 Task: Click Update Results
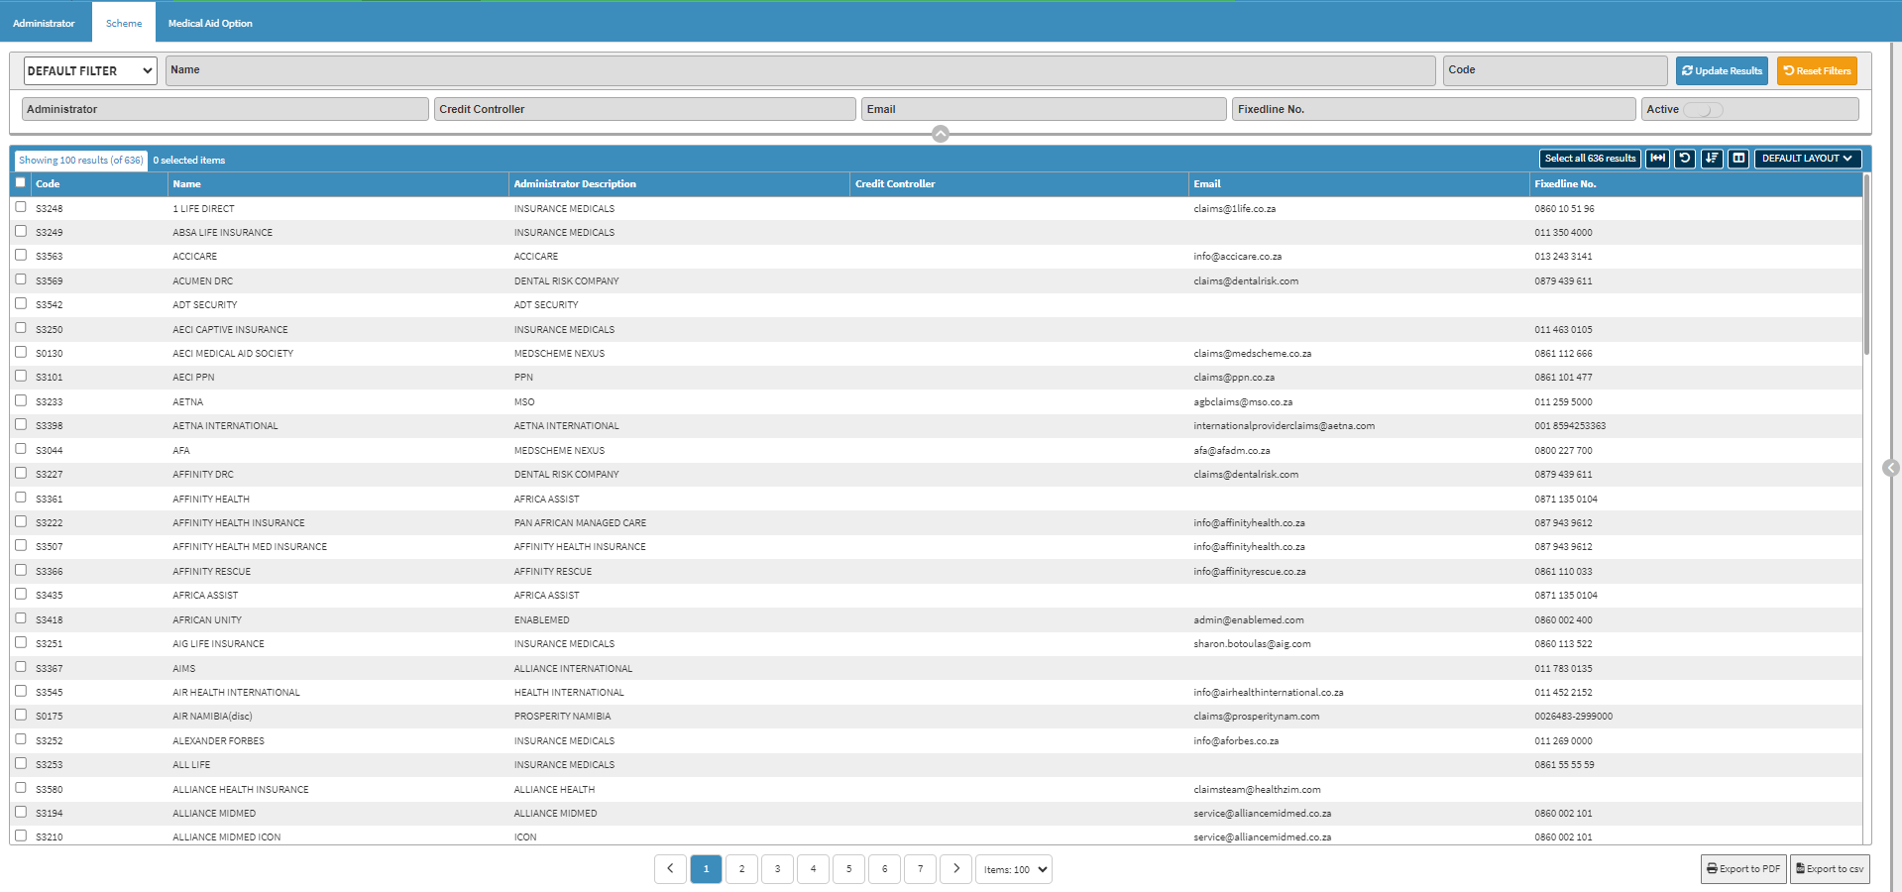pyautogui.click(x=1722, y=70)
